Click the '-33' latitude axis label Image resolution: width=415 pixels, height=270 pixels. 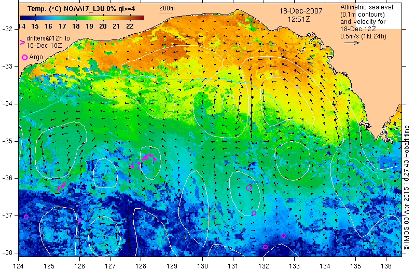(x=7, y=66)
